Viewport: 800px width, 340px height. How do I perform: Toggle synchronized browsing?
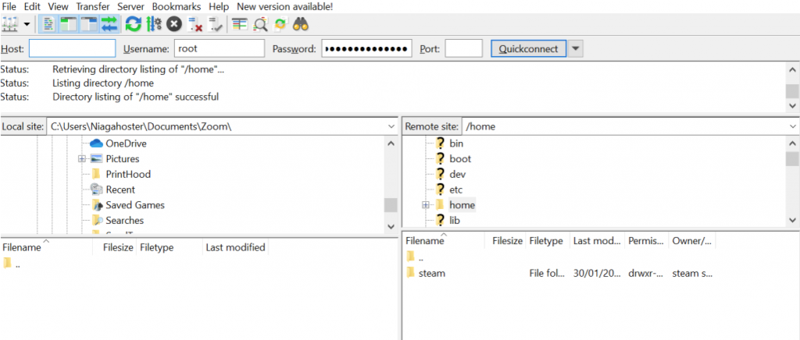[280, 24]
